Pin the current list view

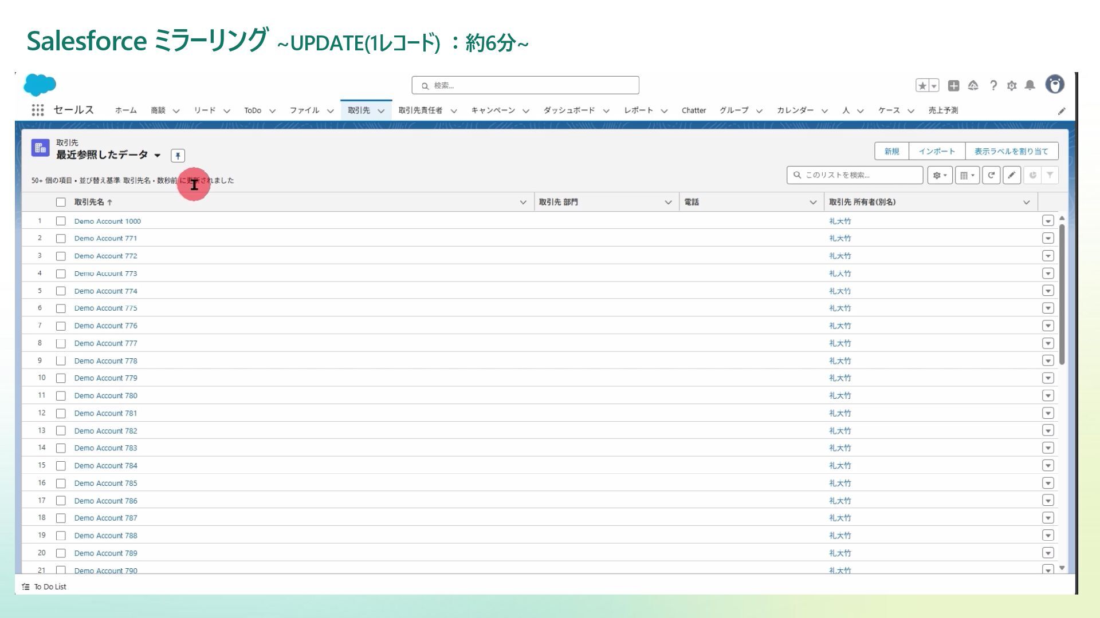[x=178, y=156]
